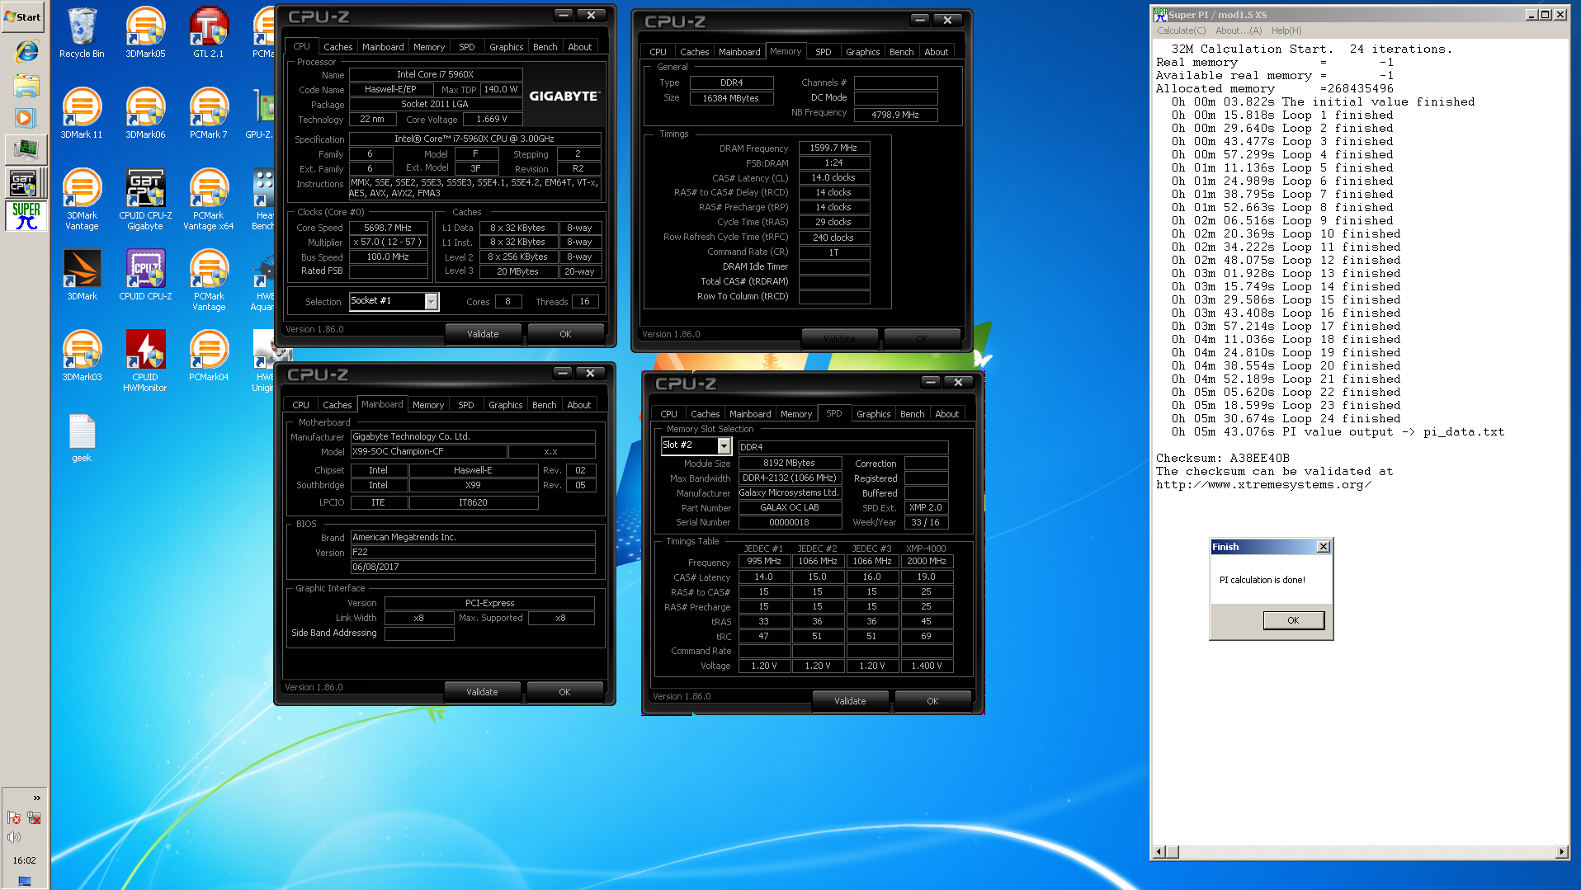Screen dimensions: 1581x890
Task: Click the Internet Explorer quick launch icon
Action: (x=26, y=51)
